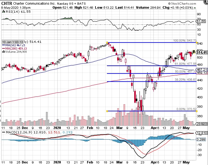The width and height of the screenshot is (208, 165).
Task: Click the RSI 61.55 value tag on right axis
Action: 202,21
